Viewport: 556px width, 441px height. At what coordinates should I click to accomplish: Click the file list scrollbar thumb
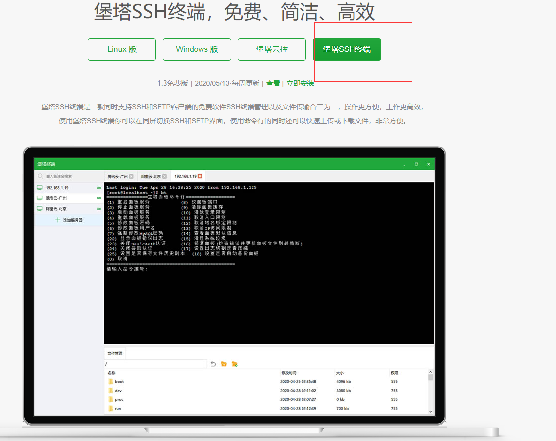coord(430,377)
